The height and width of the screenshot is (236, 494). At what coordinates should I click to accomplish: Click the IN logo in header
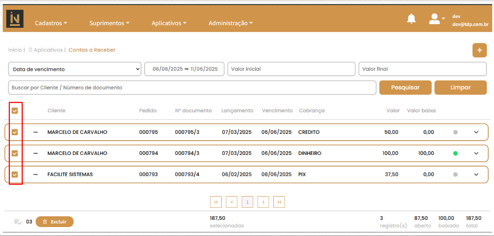(x=15, y=19)
